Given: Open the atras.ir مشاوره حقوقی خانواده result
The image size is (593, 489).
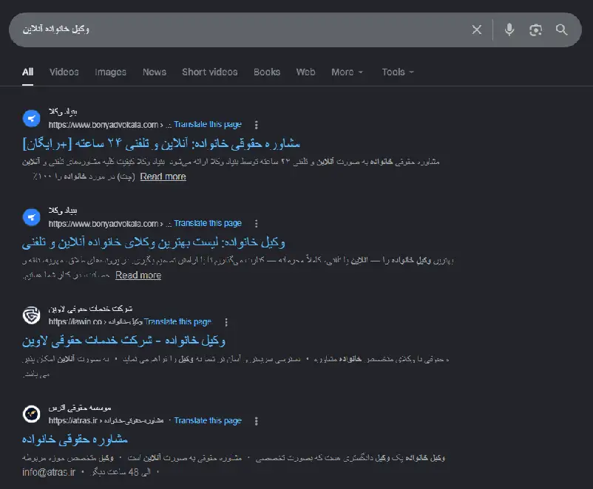Looking at the screenshot, I should 75,440.
